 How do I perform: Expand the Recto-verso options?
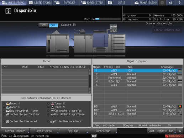(44, 131)
